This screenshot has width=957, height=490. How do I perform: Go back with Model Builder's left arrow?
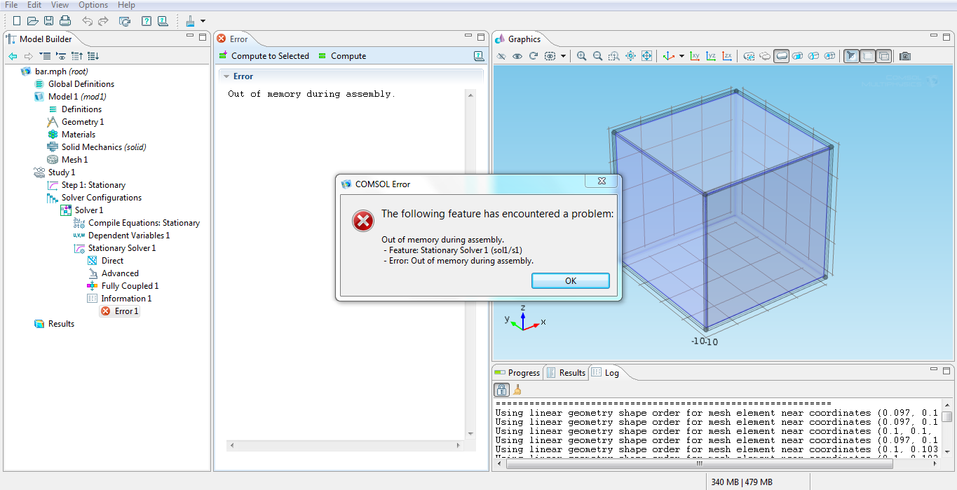[x=13, y=56]
